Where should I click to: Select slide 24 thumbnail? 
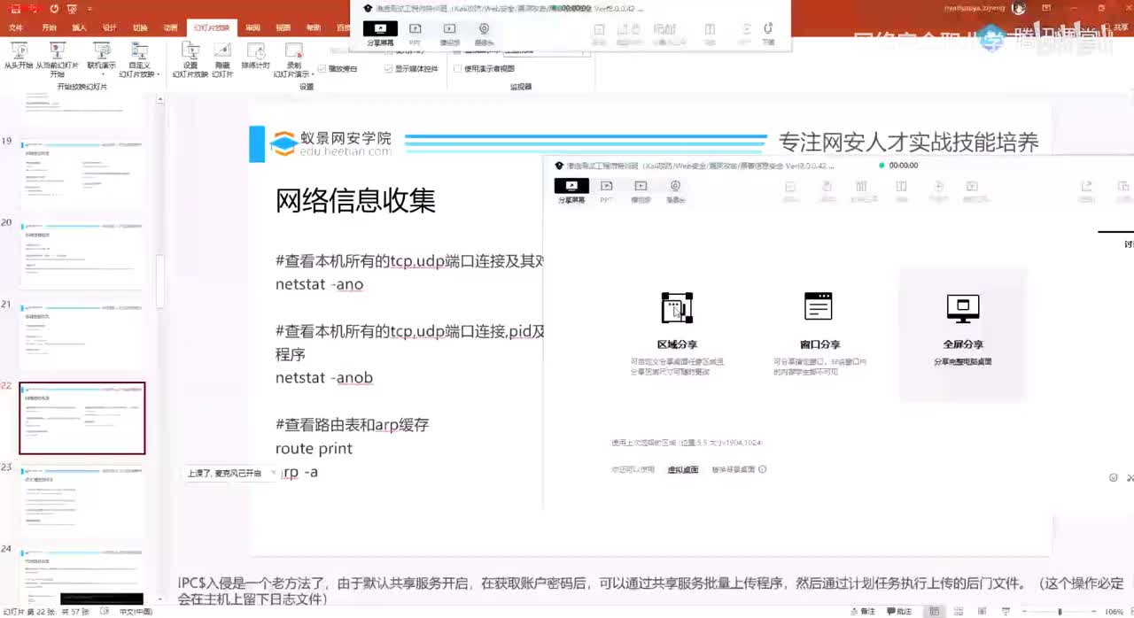click(82, 577)
